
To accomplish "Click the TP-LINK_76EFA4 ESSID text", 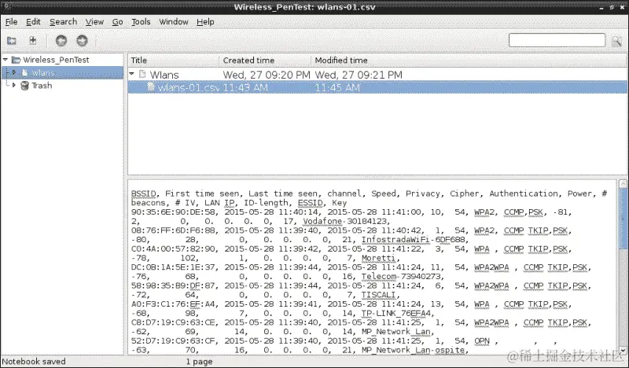I will pos(396,314).
